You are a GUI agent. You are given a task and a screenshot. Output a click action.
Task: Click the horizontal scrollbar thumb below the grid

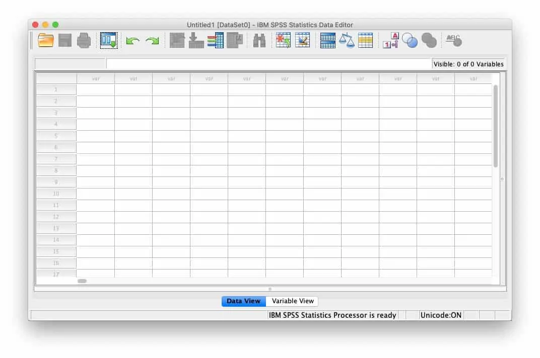(82, 281)
